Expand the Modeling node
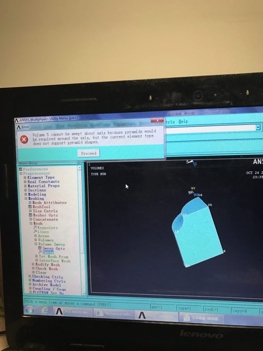 [26, 194]
